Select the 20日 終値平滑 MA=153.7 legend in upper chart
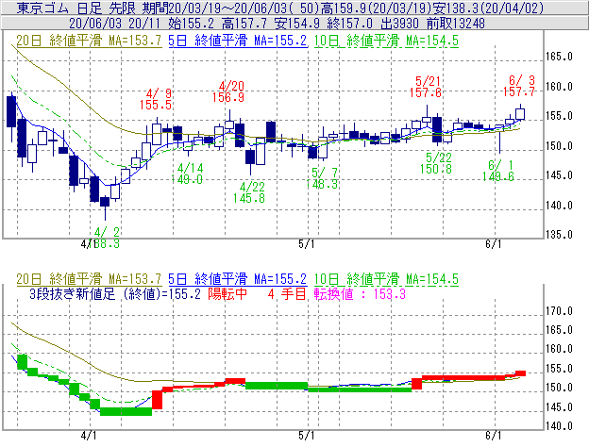 (89, 41)
